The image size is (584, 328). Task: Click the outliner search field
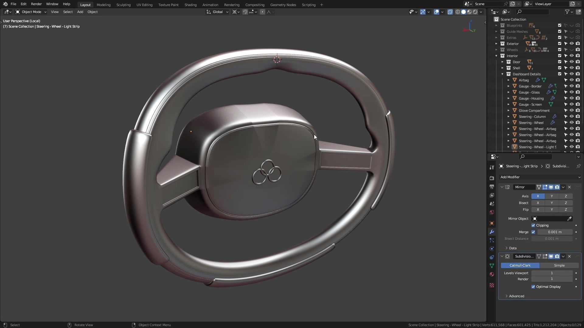pos(533,12)
